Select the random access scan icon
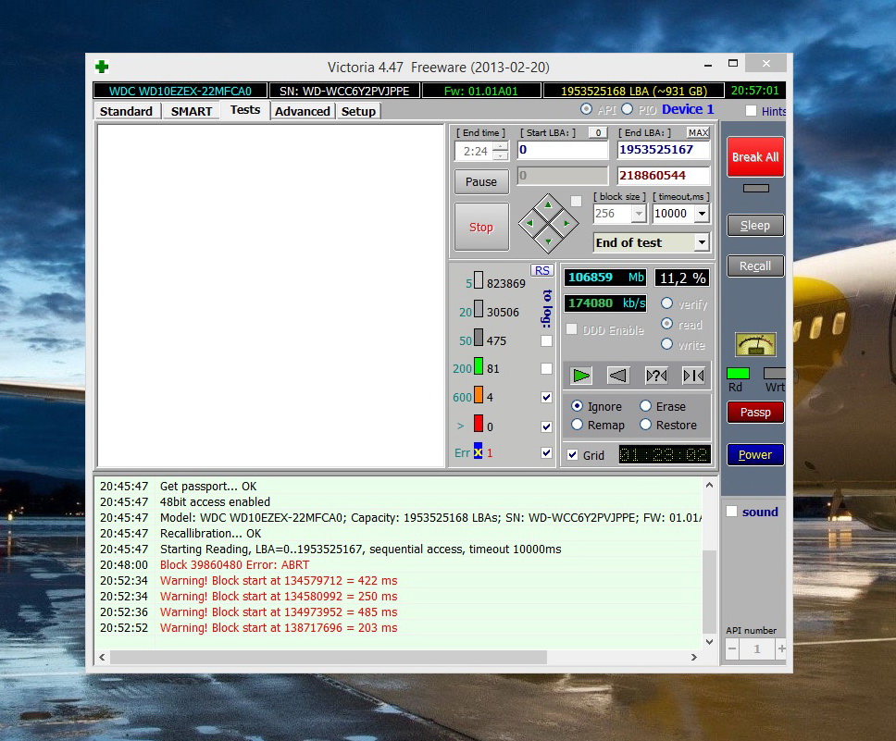This screenshot has width=896, height=741. coord(656,375)
